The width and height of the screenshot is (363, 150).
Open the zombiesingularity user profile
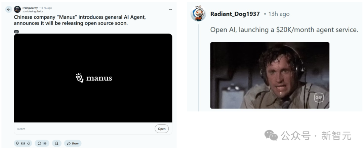(33, 11)
